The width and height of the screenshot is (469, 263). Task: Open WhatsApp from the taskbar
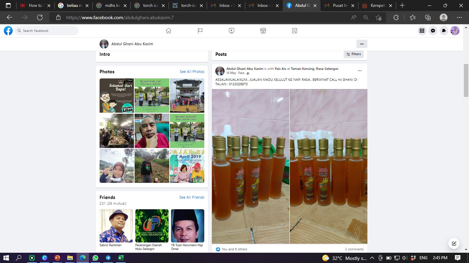click(x=95, y=258)
